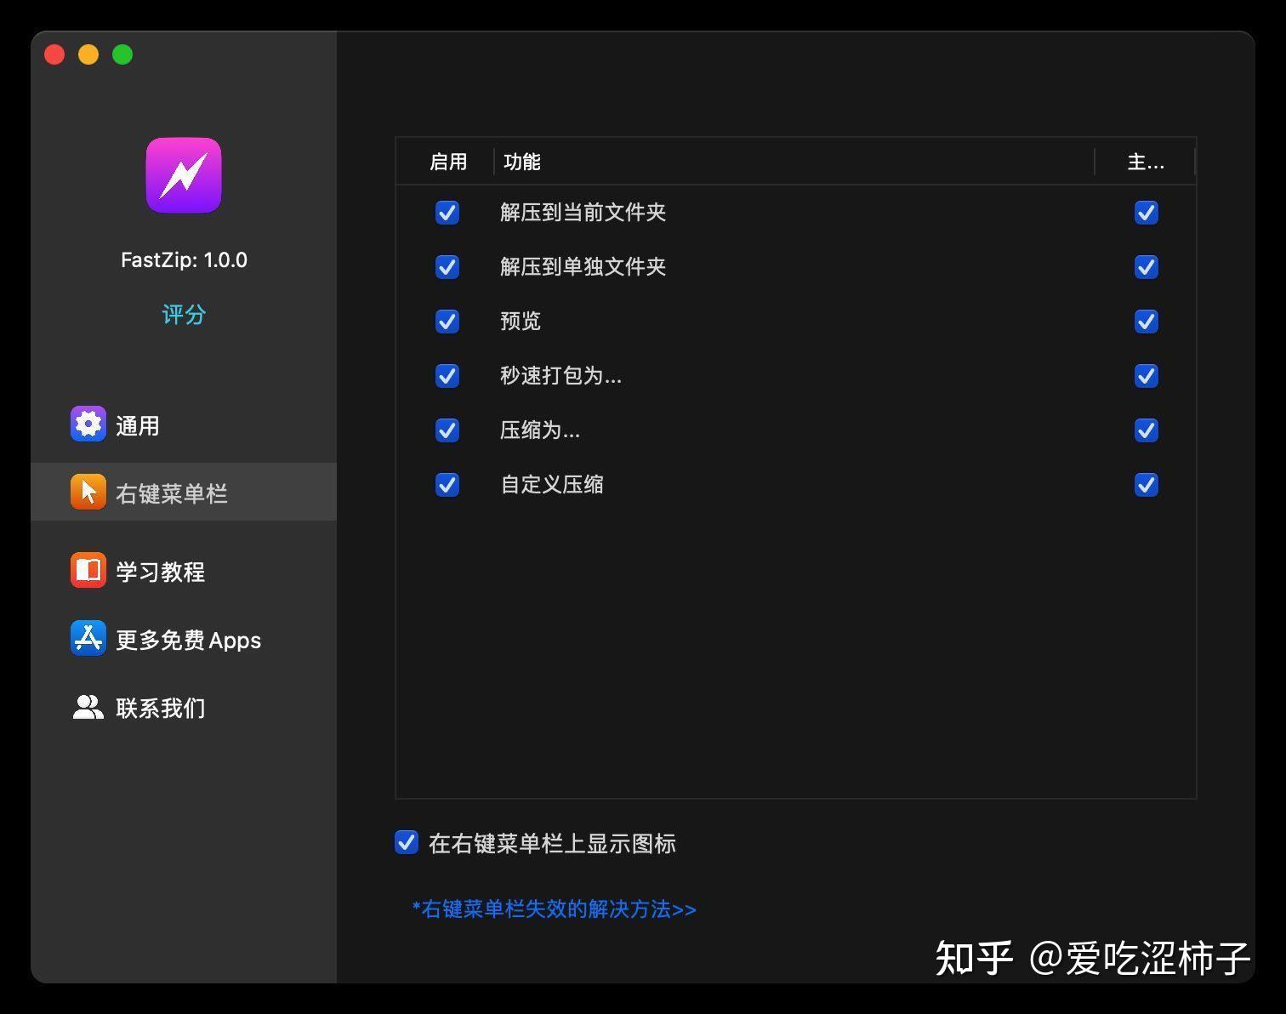Uncheck 预览 in the 启用 column

447,322
